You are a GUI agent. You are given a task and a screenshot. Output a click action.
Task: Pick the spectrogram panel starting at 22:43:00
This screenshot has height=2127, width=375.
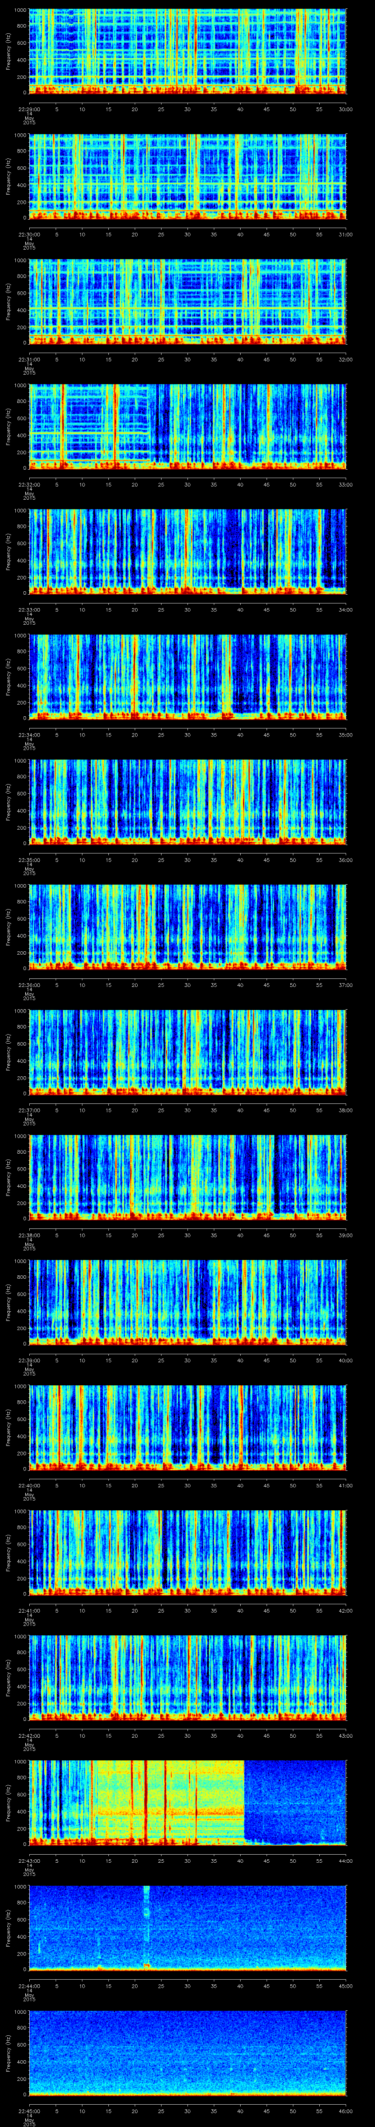pyautogui.click(x=188, y=1803)
